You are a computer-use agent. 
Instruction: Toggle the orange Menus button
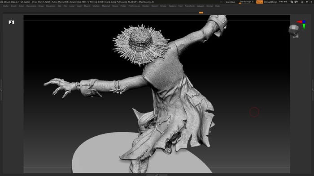tap(260, 2)
